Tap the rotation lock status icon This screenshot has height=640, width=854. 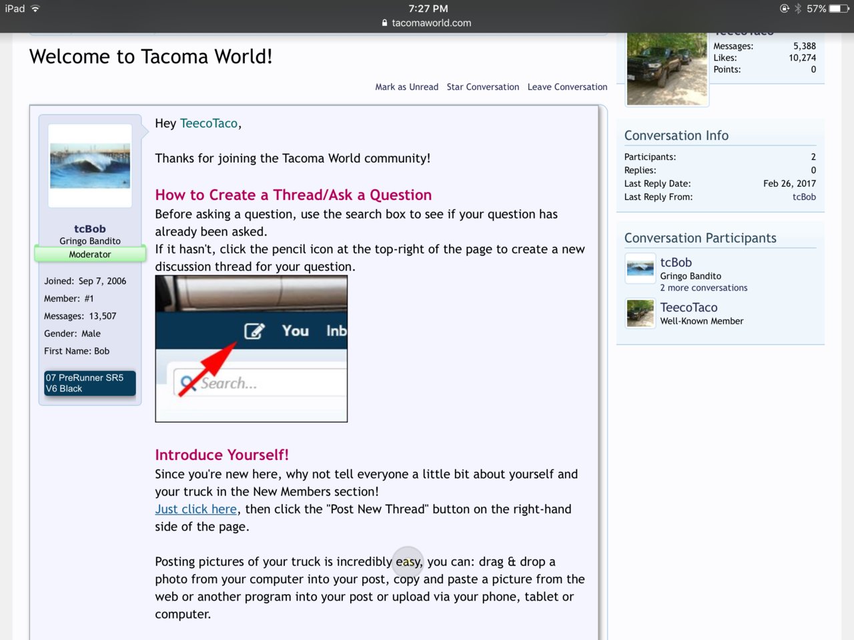pos(785,9)
